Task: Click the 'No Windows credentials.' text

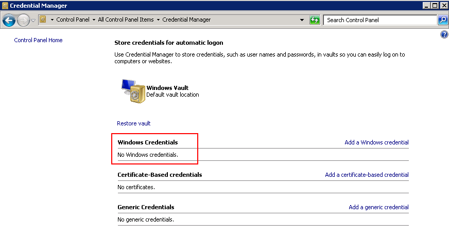Action: (x=148, y=155)
